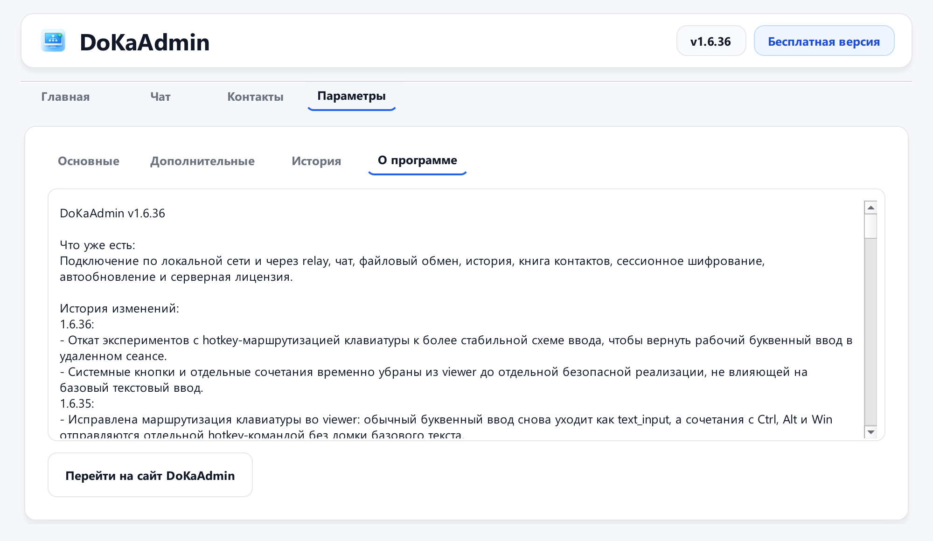Open the Перейти на сайт DoKaAdmin link button
The image size is (933, 541).
(150, 475)
